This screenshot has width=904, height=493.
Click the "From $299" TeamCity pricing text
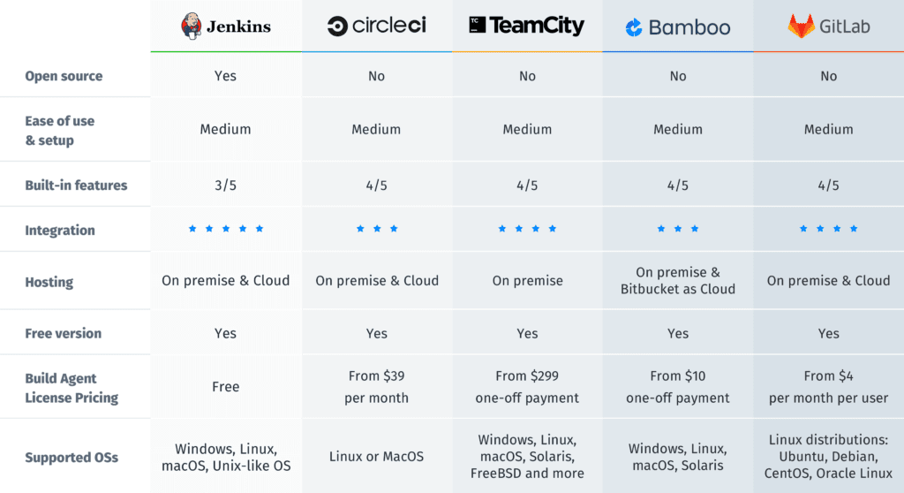(527, 375)
